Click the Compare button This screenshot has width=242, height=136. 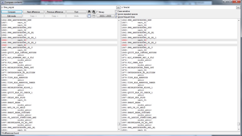coord(12,12)
